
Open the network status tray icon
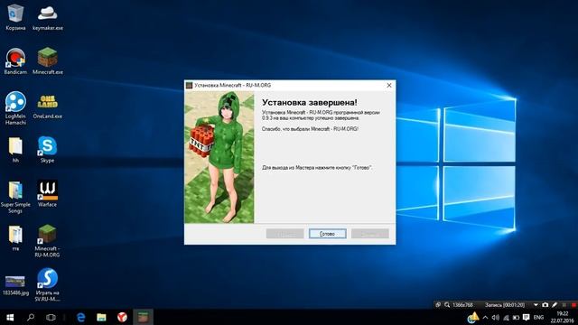(506, 317)
